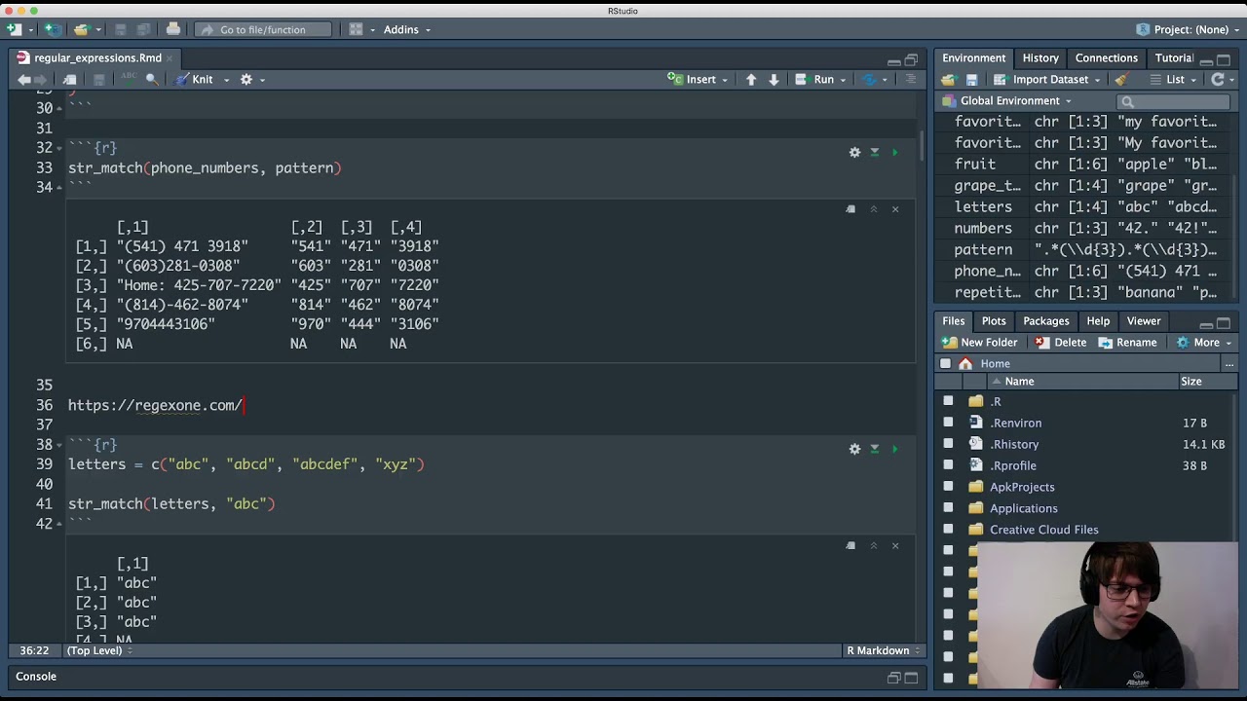Open an existing file with the folder icon
Viewport: 1247px width, 701px height.
[82, 29]
